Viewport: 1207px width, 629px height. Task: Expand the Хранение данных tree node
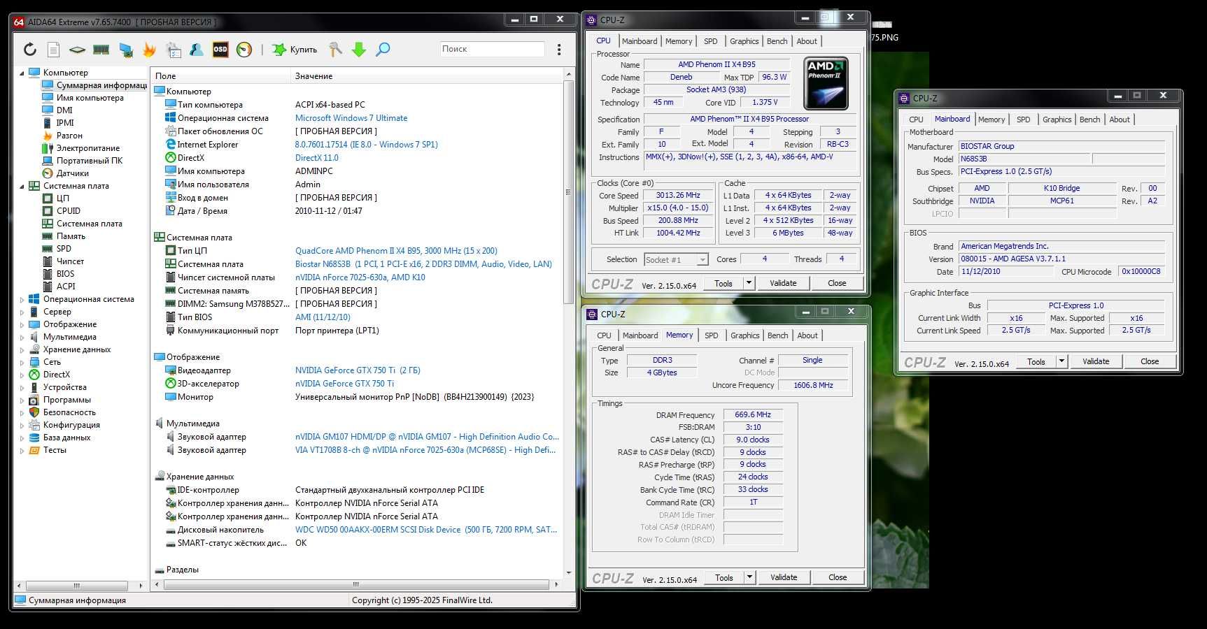pos(22,349)
